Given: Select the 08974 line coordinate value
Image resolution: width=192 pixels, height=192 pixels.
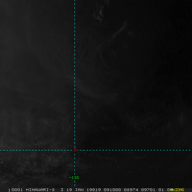Looking at the screenshot, I should [131, 190].
